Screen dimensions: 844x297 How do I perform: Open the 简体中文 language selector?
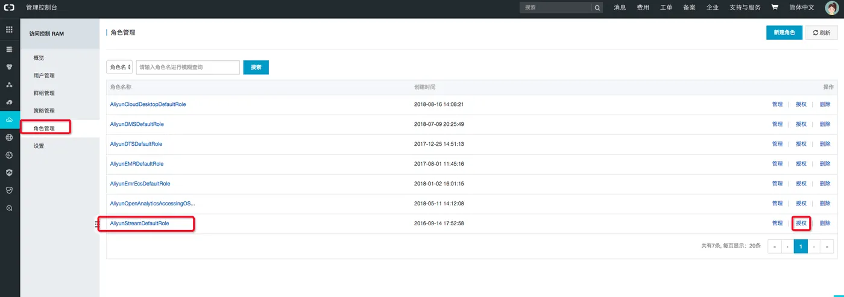pos(802,8)
